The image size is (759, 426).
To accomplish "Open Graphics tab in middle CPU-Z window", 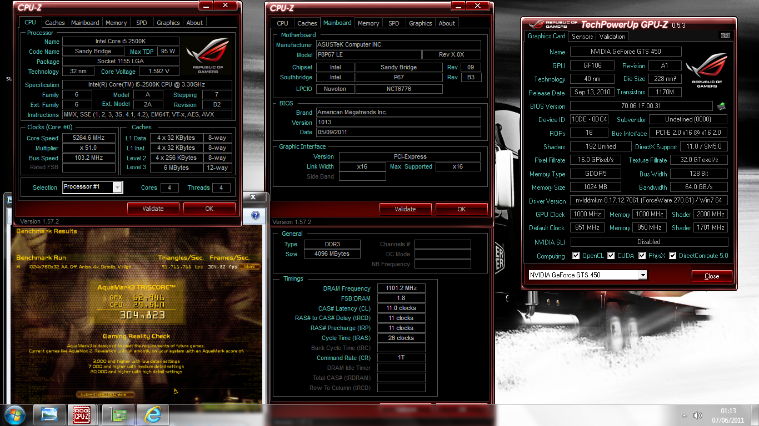I will coord(421,23).
